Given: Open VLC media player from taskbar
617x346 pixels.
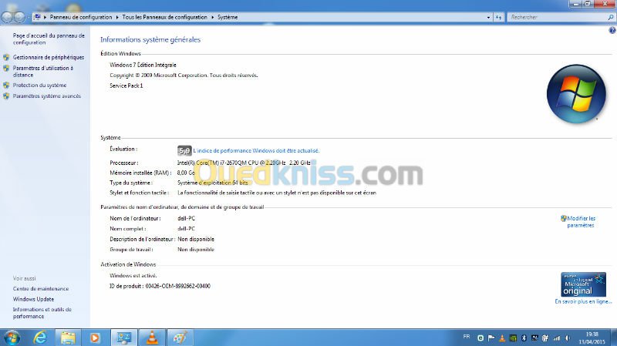Looking at the screenshot, I should coord(152,338).
